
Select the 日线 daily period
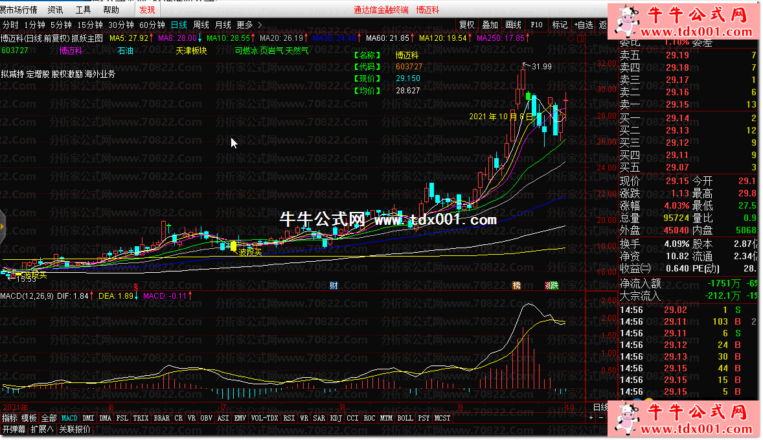[x=179, y=25]
